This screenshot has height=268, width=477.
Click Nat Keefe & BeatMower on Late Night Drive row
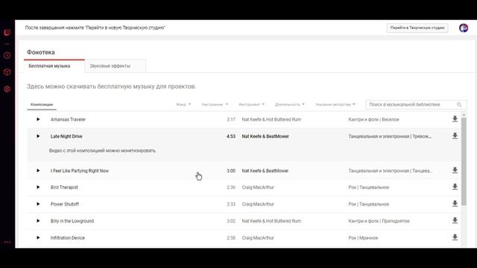tap(265, 136)
